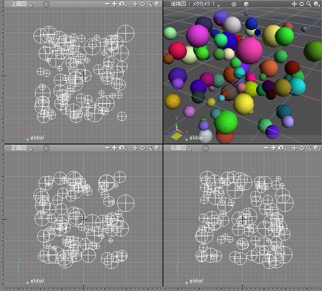This screenshot has height=291, width=322.
Task: Zoom out with minus in 正面図 view
Action: pos(107,148)
